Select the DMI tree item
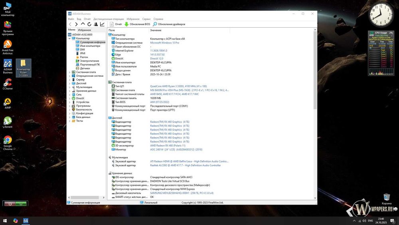 click(x=81, y=50)
